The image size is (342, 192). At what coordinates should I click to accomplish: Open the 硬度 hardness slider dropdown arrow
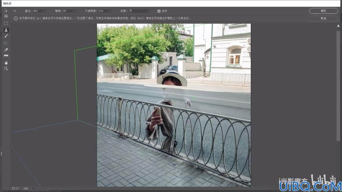[74, 11]
